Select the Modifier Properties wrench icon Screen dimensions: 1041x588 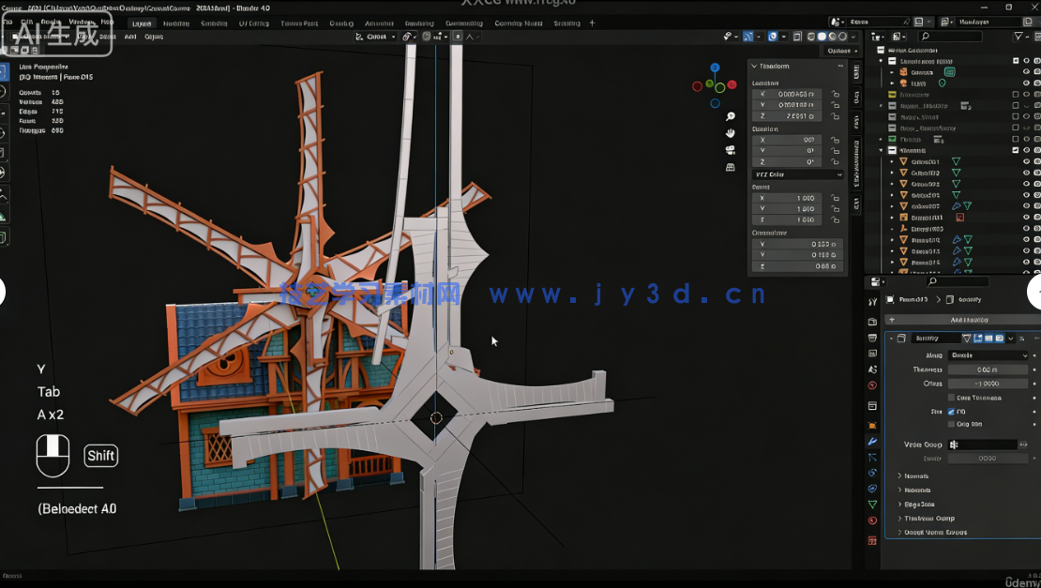(x=874, y=440)
